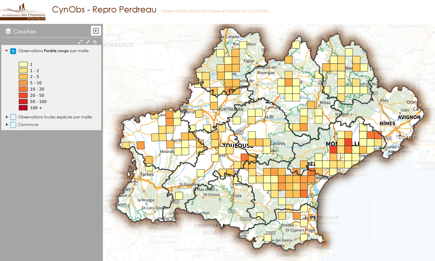Viewport: 435px width, 261px height.
Task: Expand the Commune layer arrow
Action: [x=7, y=125]
